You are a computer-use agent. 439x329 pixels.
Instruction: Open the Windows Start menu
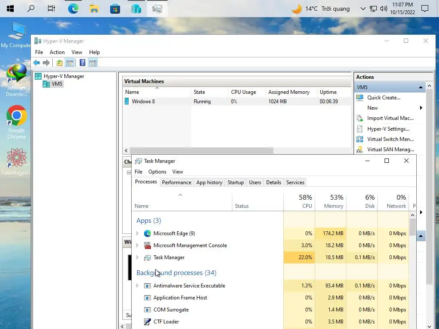click(10, 9)
